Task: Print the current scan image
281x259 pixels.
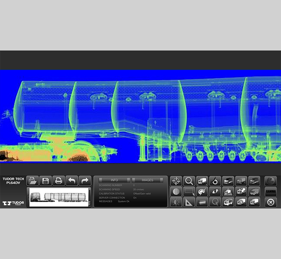Action: click(x=59, y=181)
